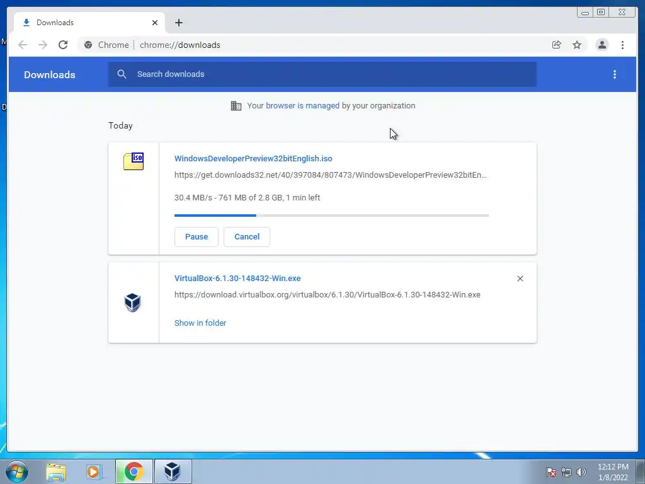
Task: Launch Windows Media Player from taskbar
Action: pyautogui.click(x=93, y=471)
